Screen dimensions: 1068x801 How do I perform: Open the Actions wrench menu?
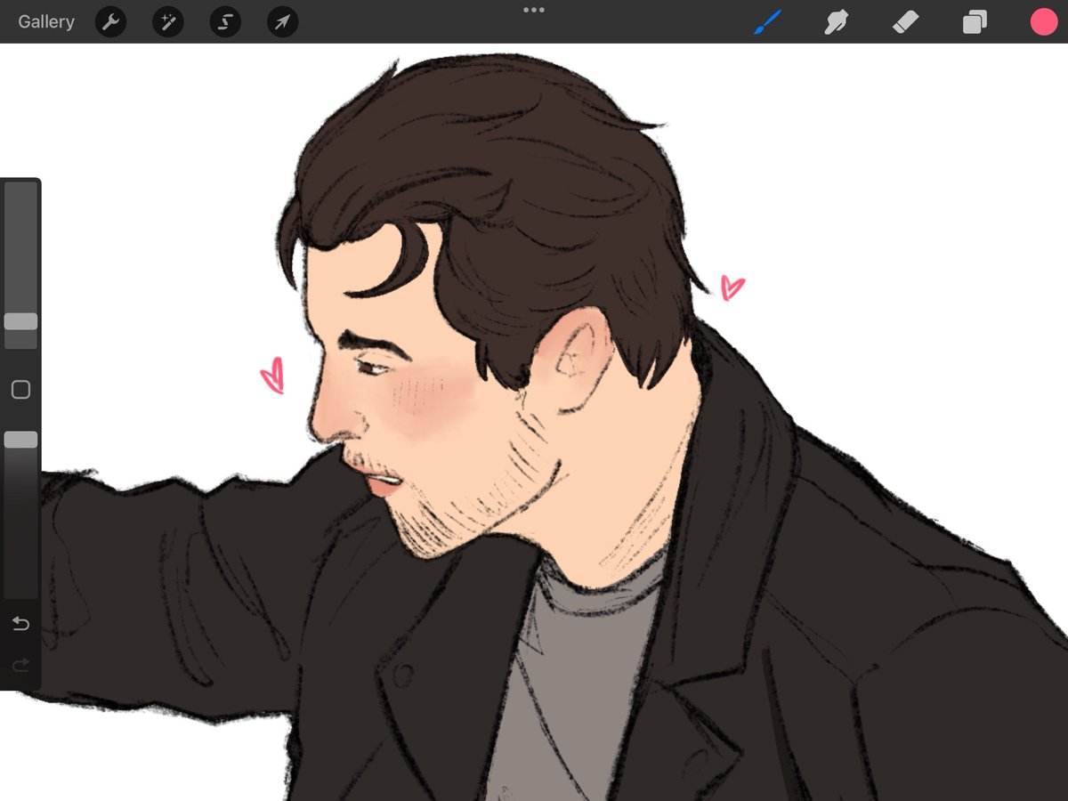pyautogui.click(x=110, y=22)
